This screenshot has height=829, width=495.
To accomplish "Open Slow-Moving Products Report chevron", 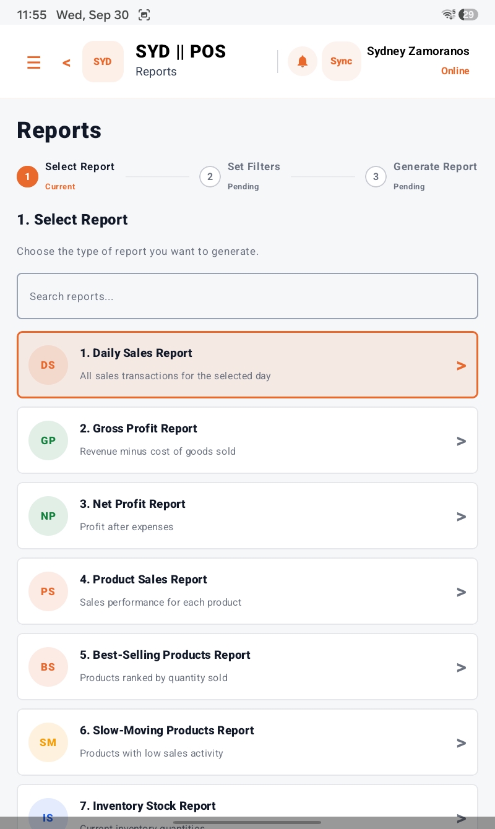I will [461, 743].
